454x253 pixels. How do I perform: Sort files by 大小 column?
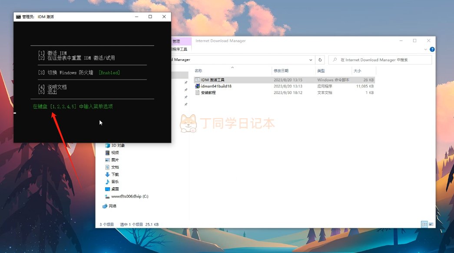click(357, 71)
